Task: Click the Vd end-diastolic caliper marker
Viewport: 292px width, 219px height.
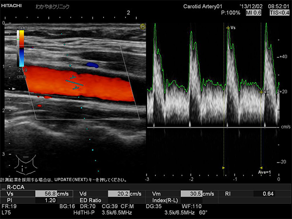Action: (262, 91)
